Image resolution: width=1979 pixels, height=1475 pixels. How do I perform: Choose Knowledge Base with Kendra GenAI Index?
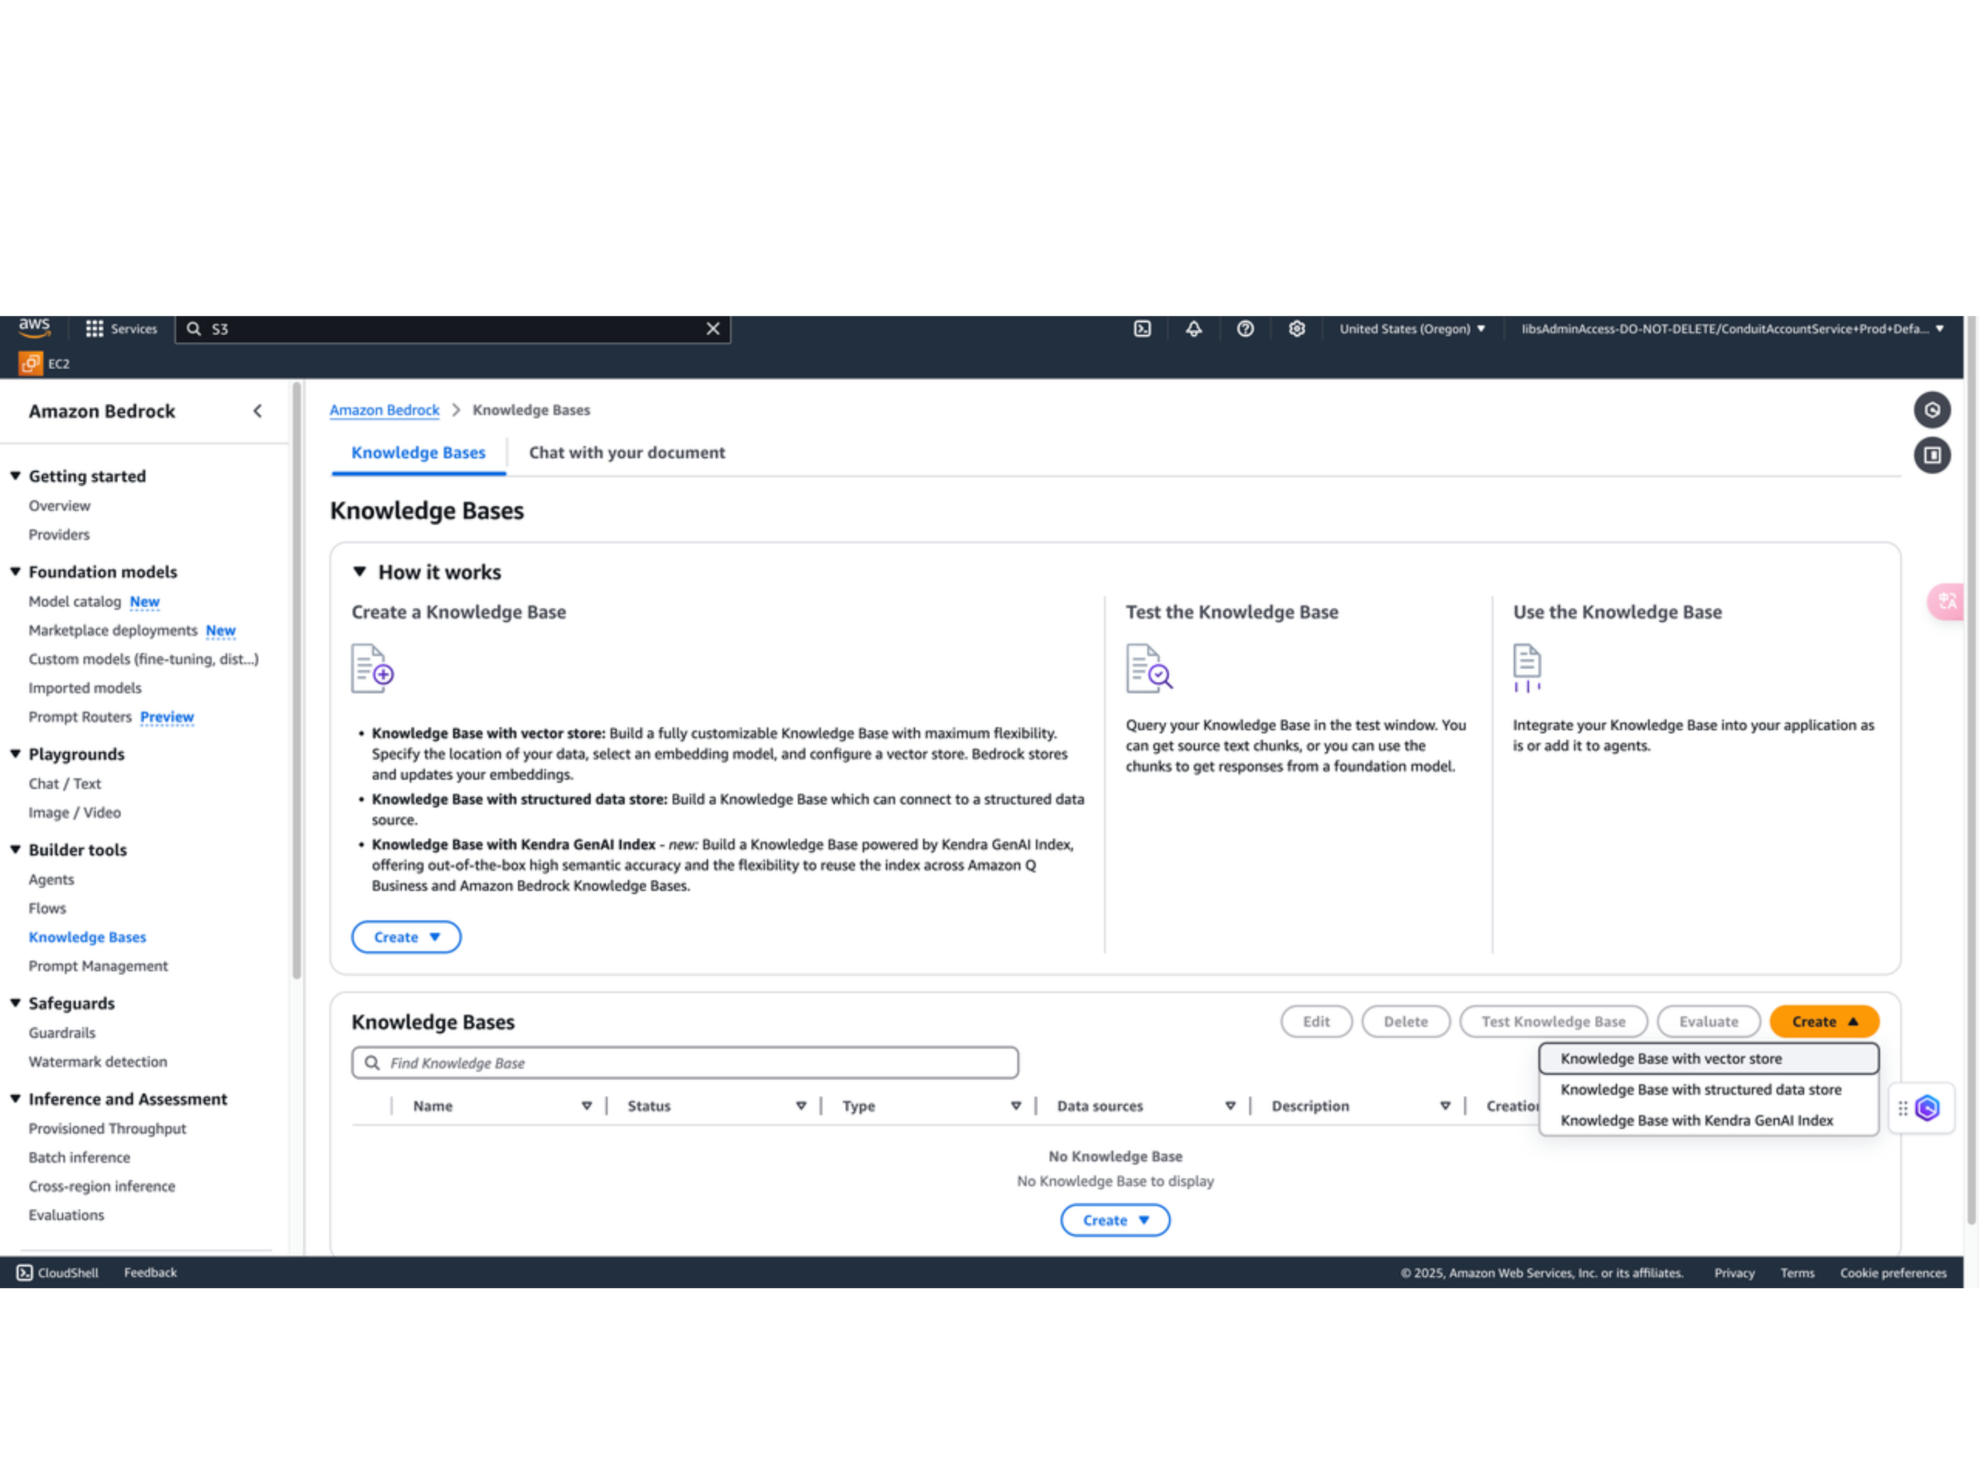1696,1120
